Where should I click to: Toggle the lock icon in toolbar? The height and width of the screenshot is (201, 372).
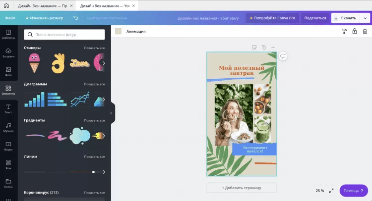pos(354,31)
